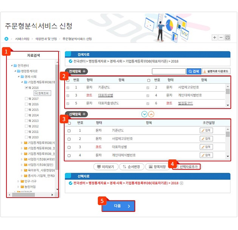Expand the 사업장기초DB(법인) folder
Image resolution: width=238 pixels, height=230 pixels.
point(22,165)
